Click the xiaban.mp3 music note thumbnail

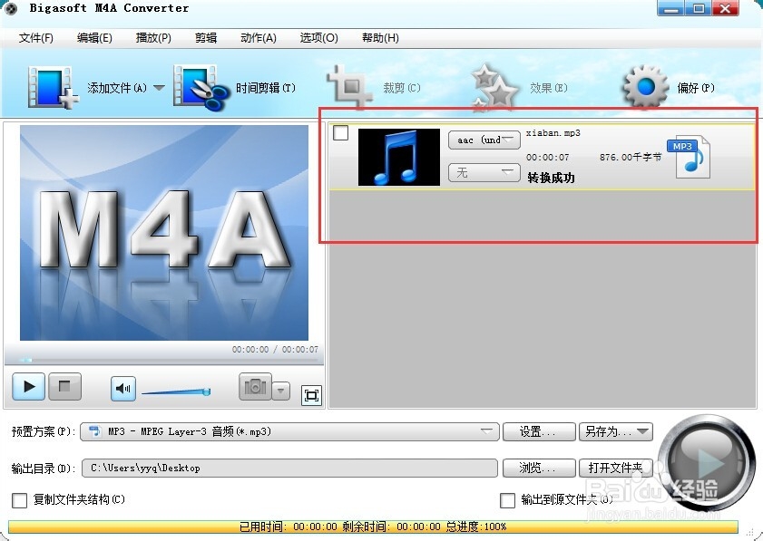pyautogui.click(x=399, y=157)
